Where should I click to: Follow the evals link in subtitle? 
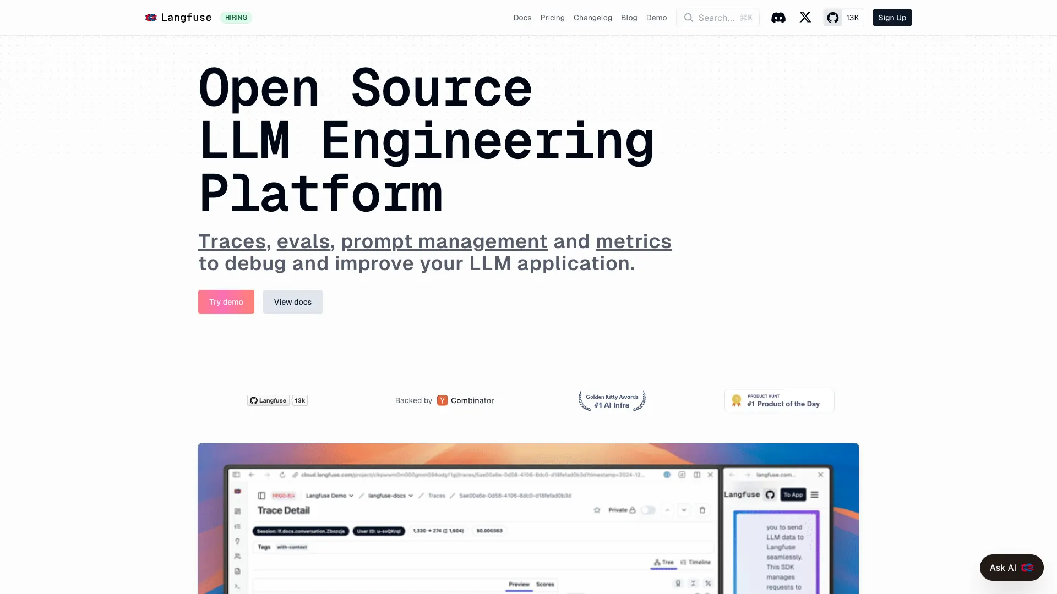tap(303, 241)
